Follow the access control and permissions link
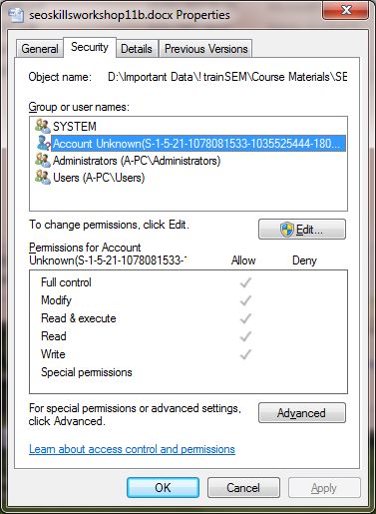The image size is (376, 514). [132, 449]
